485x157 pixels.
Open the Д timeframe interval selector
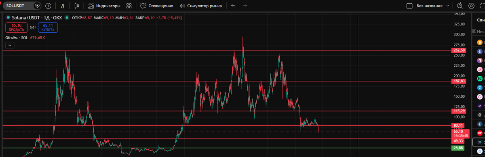[62, 6]
